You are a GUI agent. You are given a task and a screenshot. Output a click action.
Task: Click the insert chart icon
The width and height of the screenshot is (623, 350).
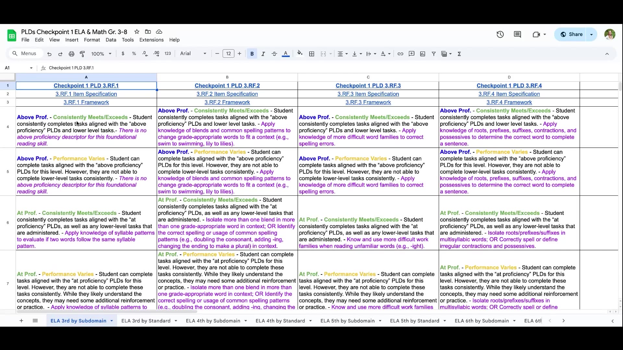click(x=422, y=54)
